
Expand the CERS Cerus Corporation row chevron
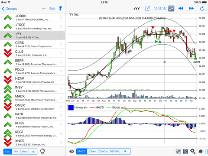[x=61, y=44]
